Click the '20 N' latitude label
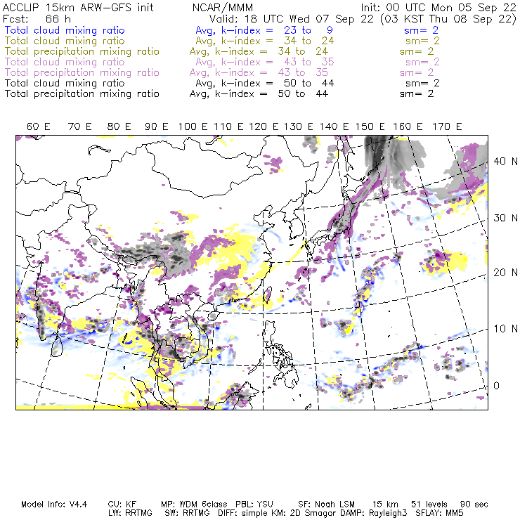Screen dimensions: 520x520 tap(505, 273)
